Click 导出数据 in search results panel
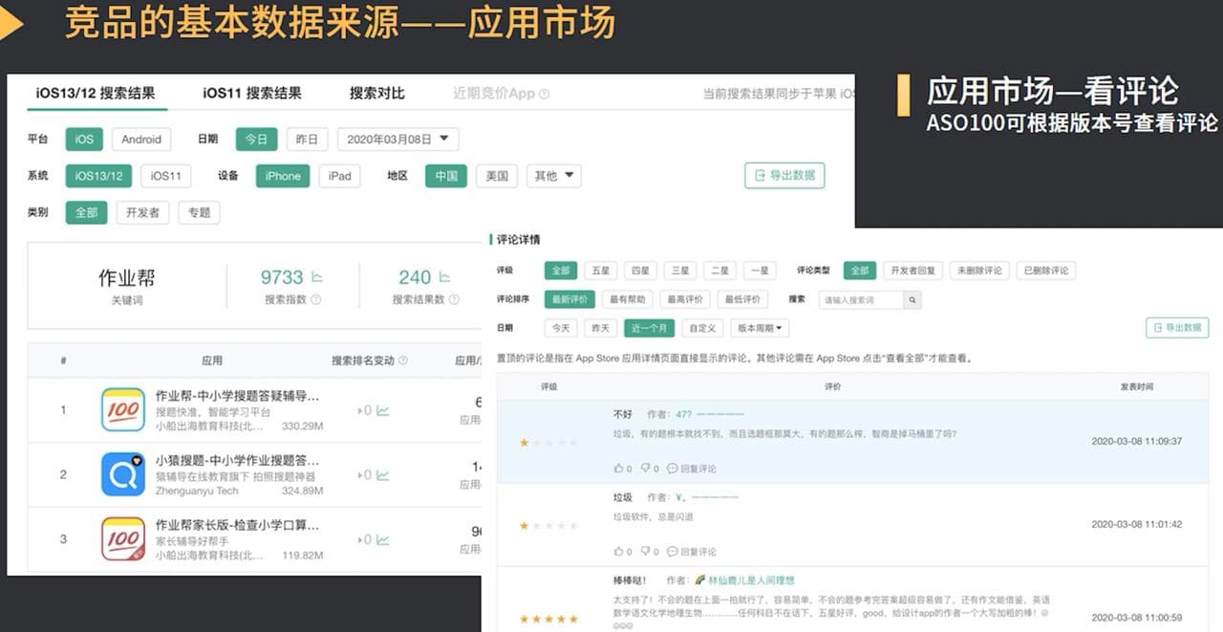This screenshot has height=632, width=1223. click(x=784, y=176)
